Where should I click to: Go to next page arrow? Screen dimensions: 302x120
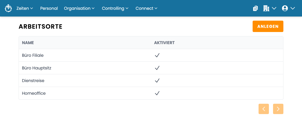coord(278,109)
